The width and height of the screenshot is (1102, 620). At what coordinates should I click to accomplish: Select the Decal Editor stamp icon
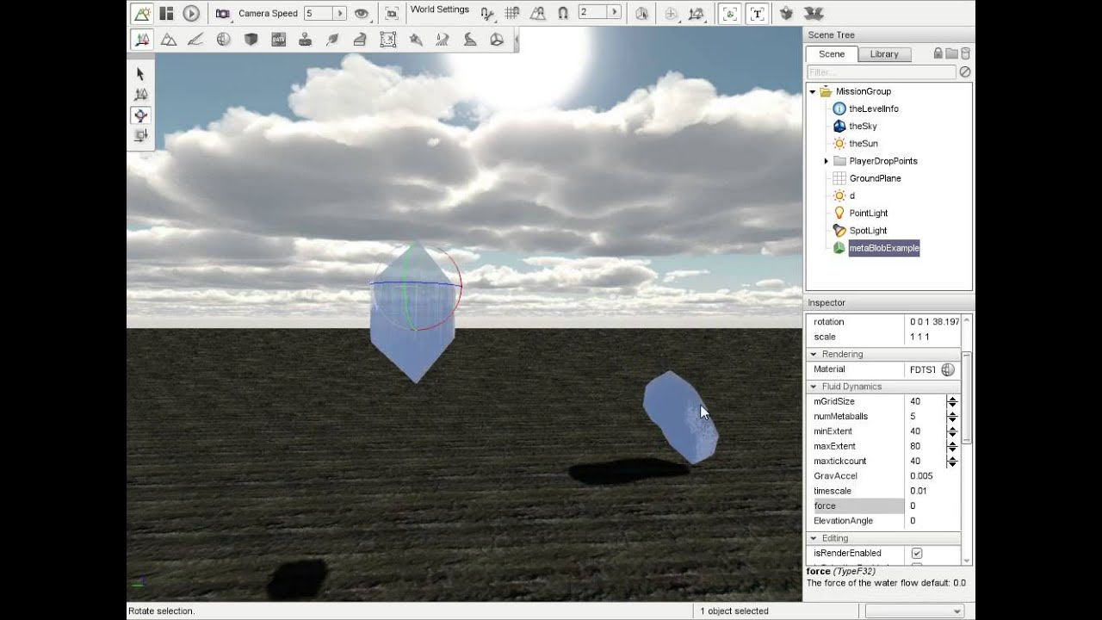(x=305, y=39)
